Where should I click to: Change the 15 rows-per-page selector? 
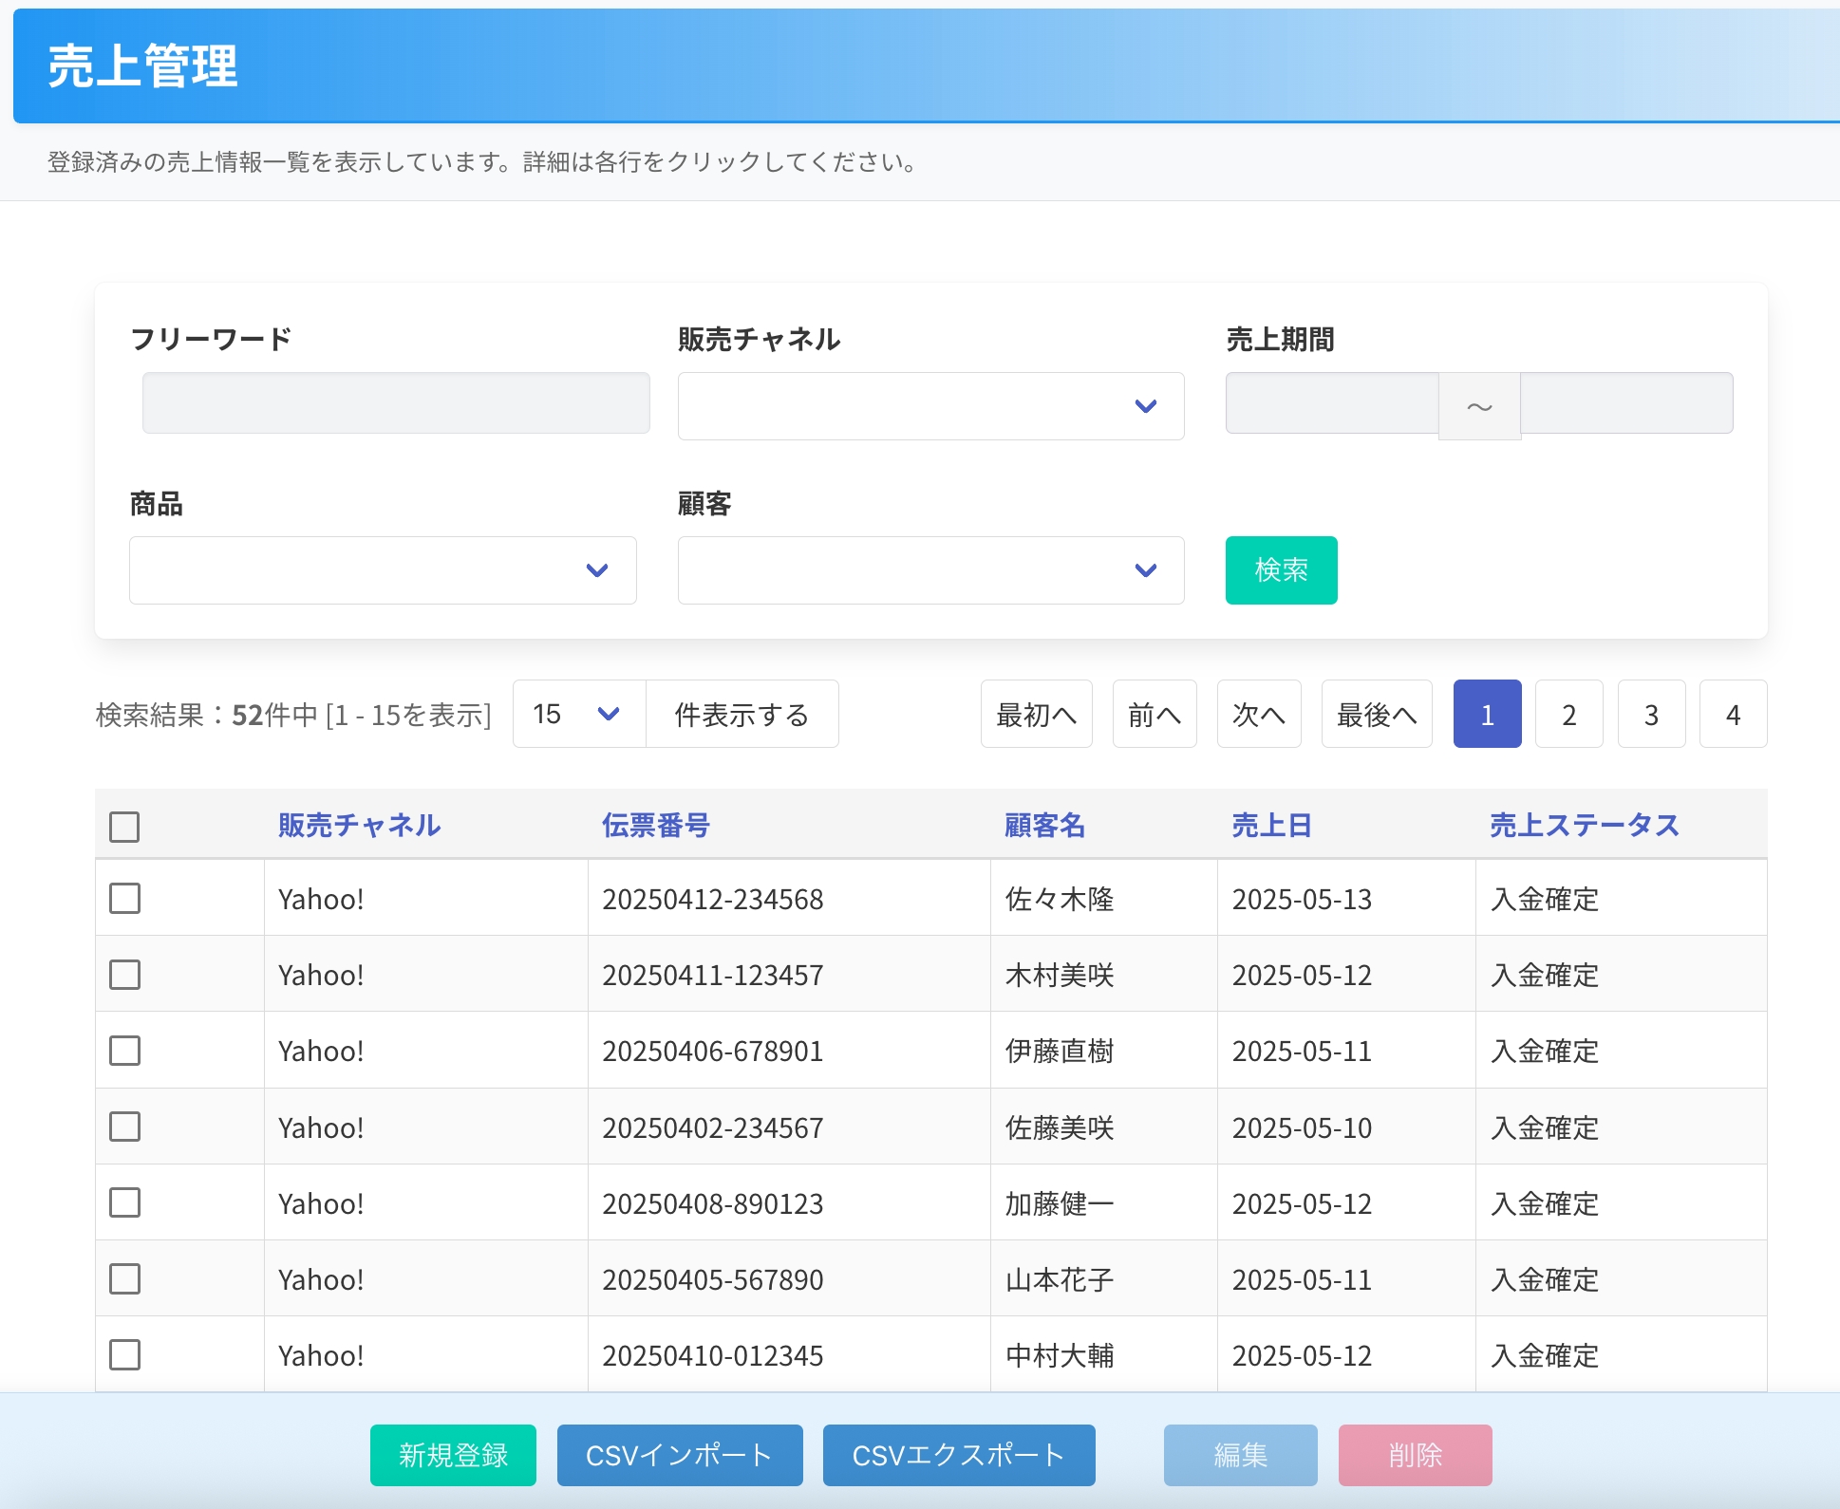[x=578, y=714]
